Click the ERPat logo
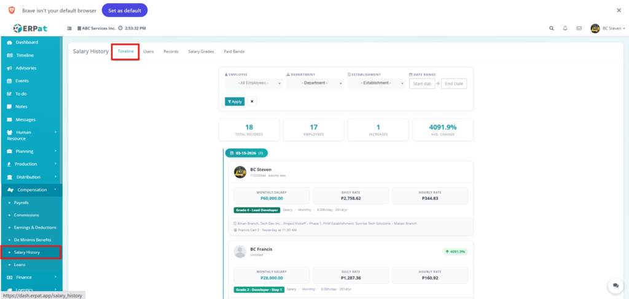This screenshot has height=299, width=629. pyautogui.click(x=29, y=28)
